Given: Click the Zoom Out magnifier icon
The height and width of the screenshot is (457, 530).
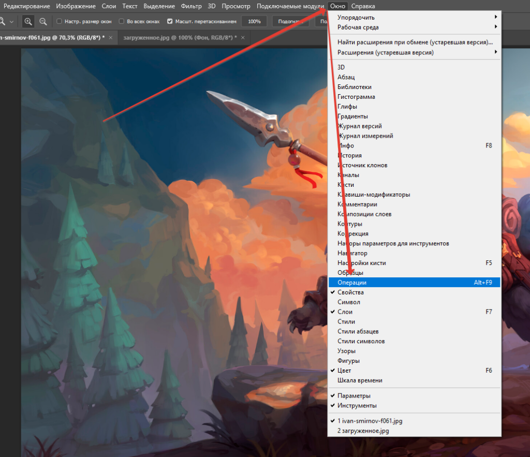Looking at the screenshot, I should click(43, 21).
